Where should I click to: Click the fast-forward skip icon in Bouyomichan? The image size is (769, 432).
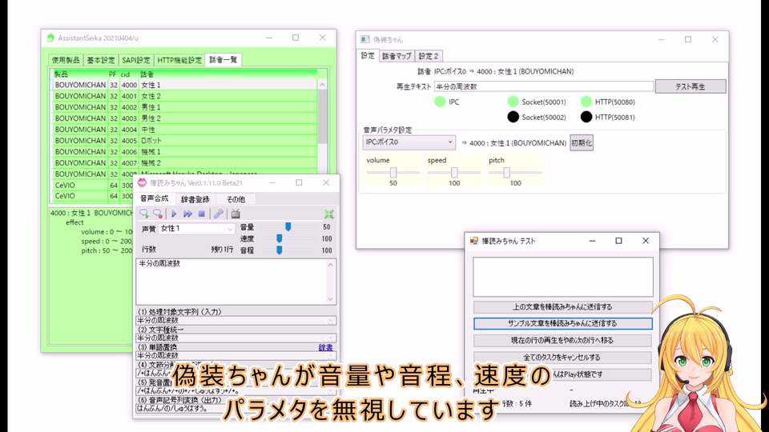click(187, 214)
